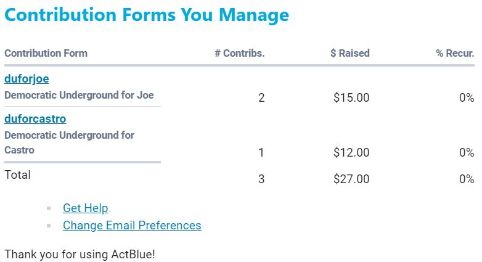Click the Contribution Forms You Manage heading
Screen dimensions: 482x262
(147, 15)
